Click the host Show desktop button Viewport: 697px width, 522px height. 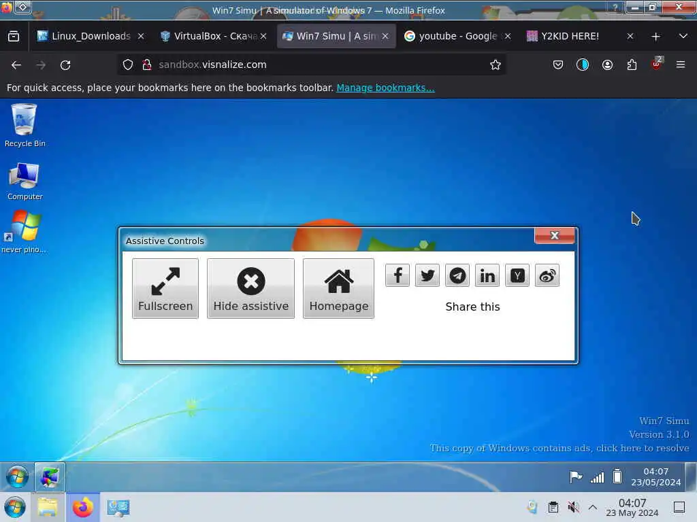(679, 507)
